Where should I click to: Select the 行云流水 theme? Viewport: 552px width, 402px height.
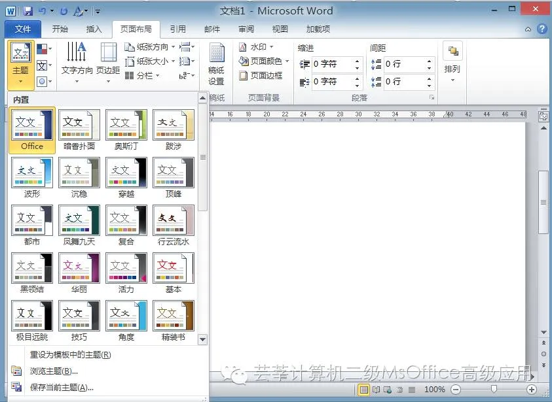click(174, 226)
